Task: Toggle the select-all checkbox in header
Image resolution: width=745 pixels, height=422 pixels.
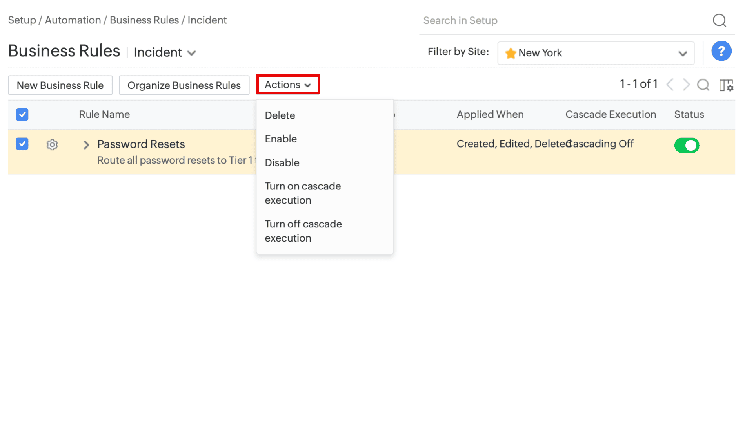Action: (22, 115)
